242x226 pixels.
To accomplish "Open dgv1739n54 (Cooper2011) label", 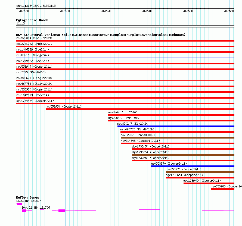I will [x=202, y=181].
